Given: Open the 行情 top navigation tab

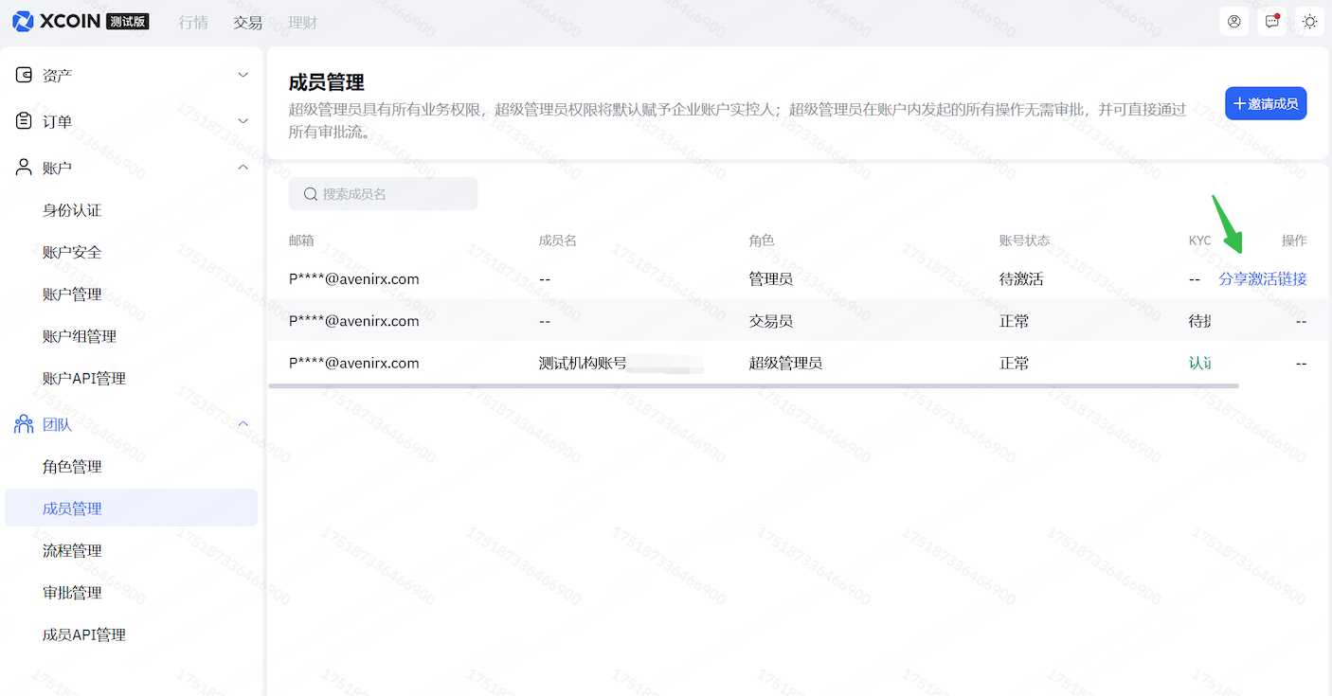Looking at the screenshot, I should (x=193, y=23).
